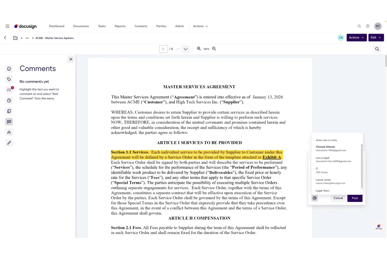Open global search in top bar

point(359,26)
